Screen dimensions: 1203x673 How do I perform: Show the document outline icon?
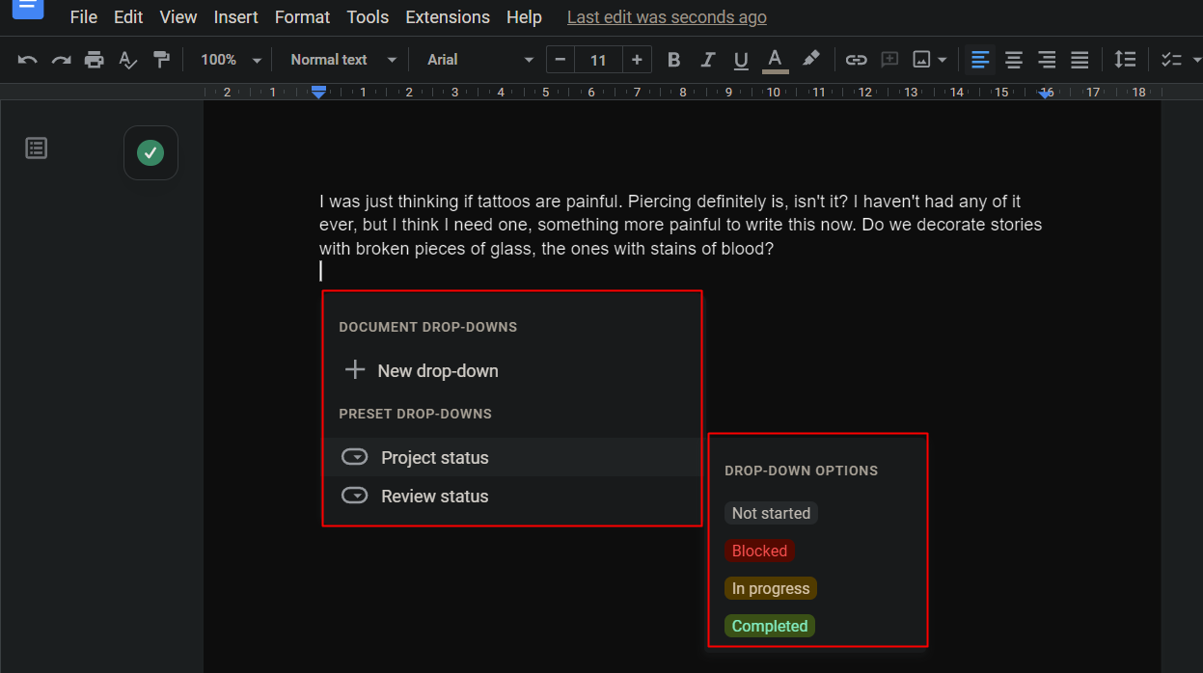(37, 148)
